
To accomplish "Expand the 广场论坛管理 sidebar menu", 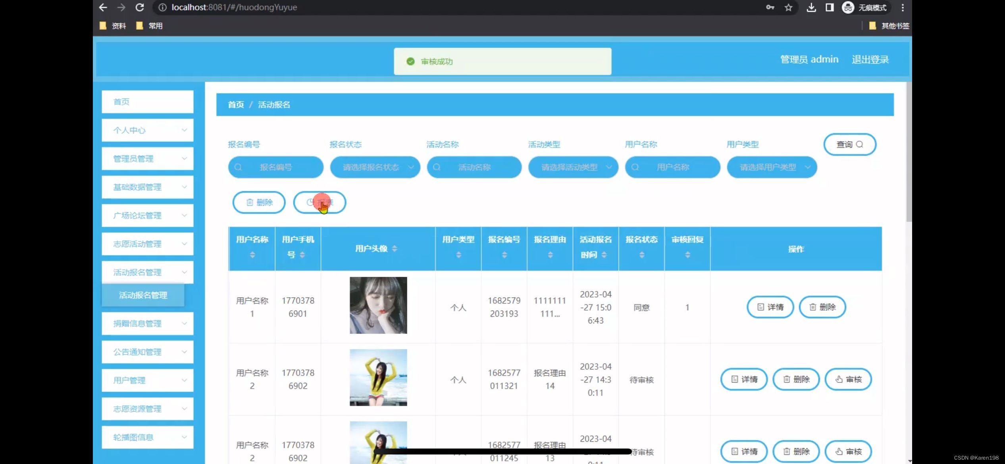I will click(148, 215).
